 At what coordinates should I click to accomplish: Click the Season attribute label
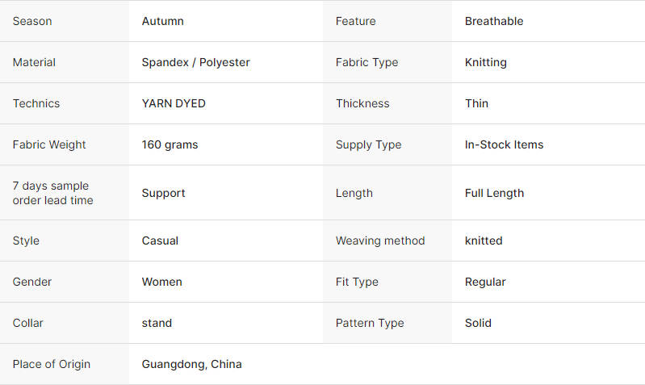pos(32,21)
